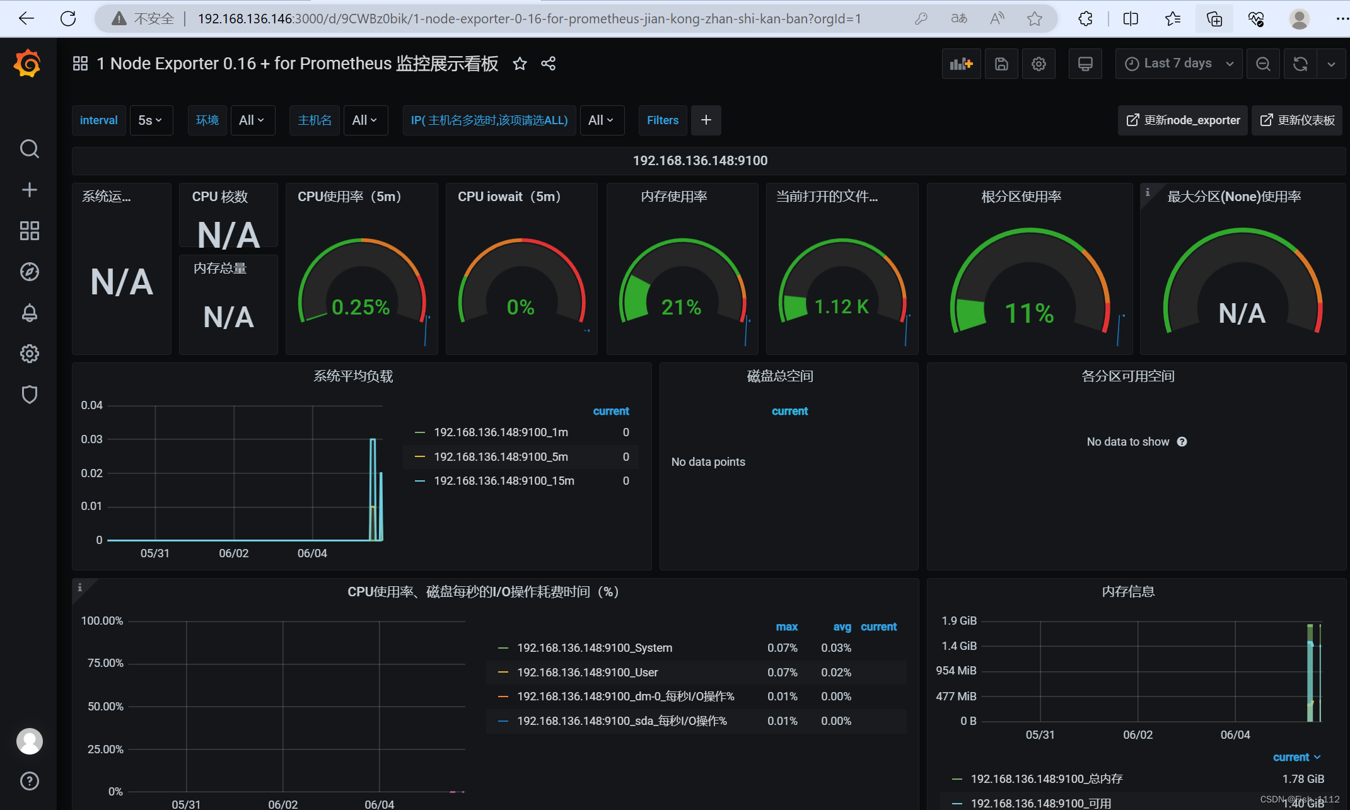Click the 内存信息 panel title

coord(1127,592)
